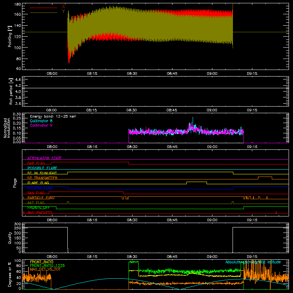This screenshot has width=293, height=293.
Task: Click the green FRONT_RATIO_1225 legend label
Action: (48, 266)
